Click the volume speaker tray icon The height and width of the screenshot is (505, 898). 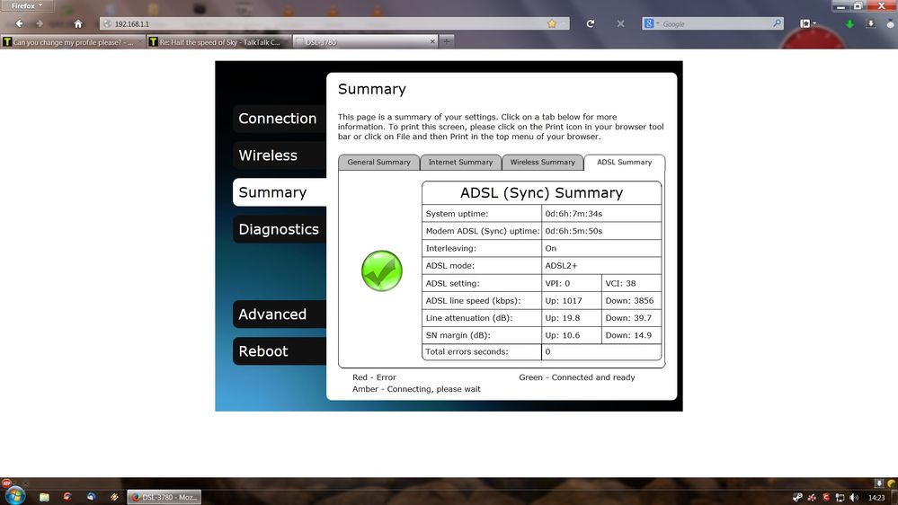click(853, 497)
